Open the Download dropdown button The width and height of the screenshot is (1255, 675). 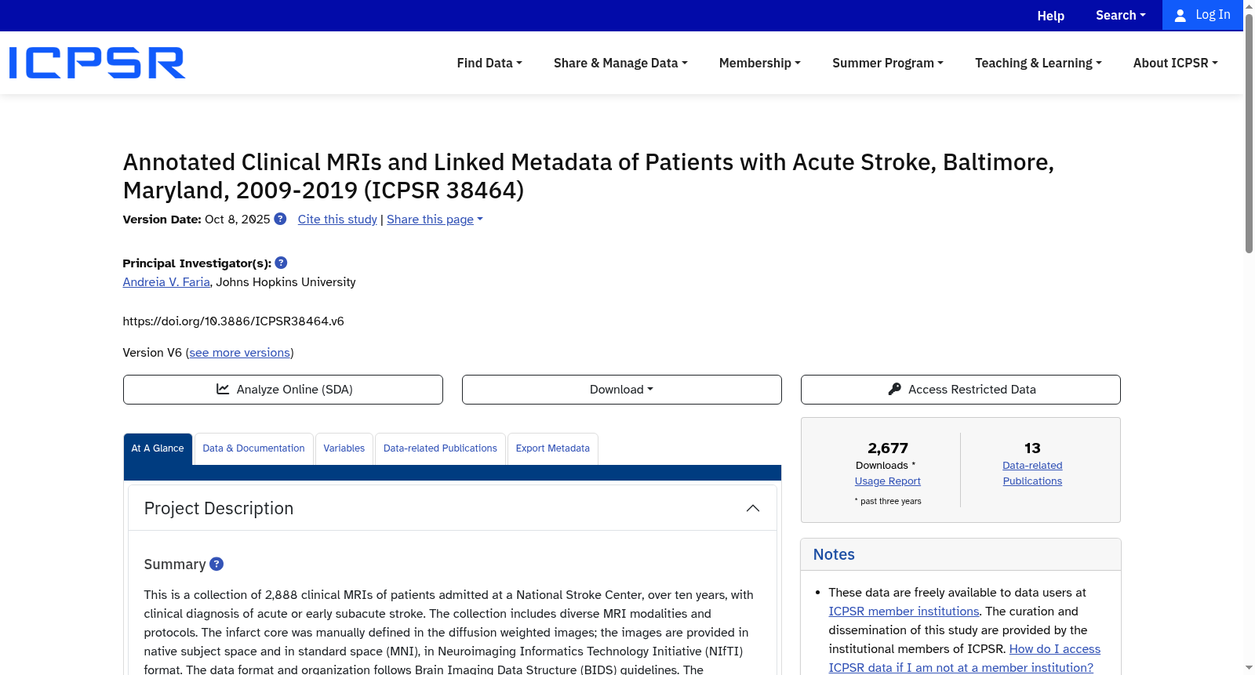(622, 390)
